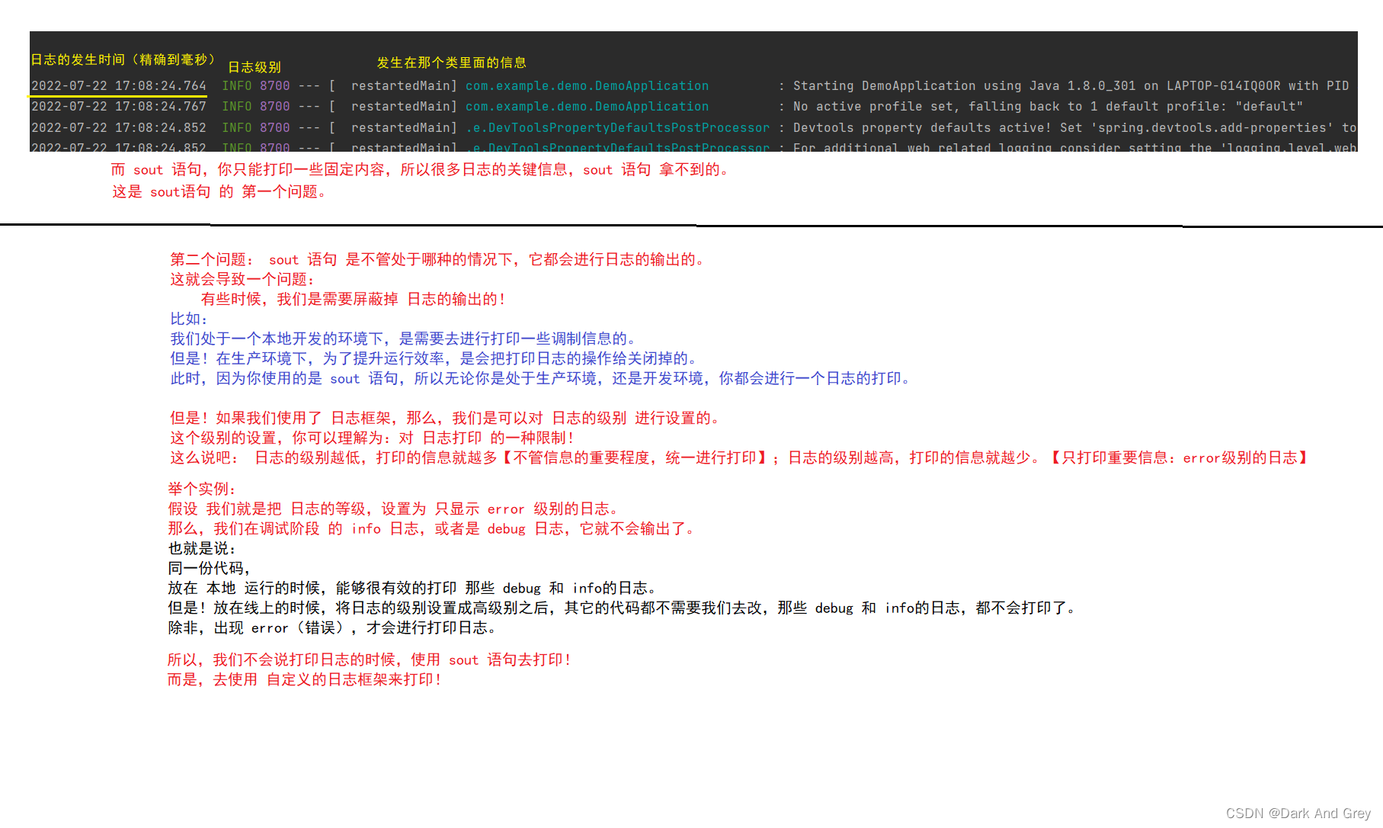Screen dimensions: 1383x828
Task: Click the blue line 我们处于一个本地开发的环境下
Action: tap(404, 339)
